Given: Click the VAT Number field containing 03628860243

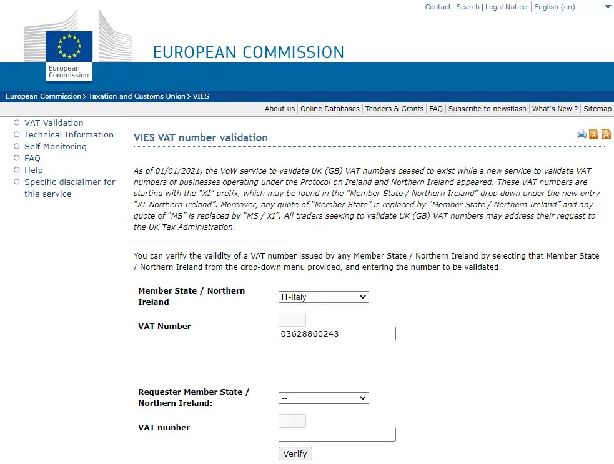Looking at the screenshot, I should coord(337,333).
